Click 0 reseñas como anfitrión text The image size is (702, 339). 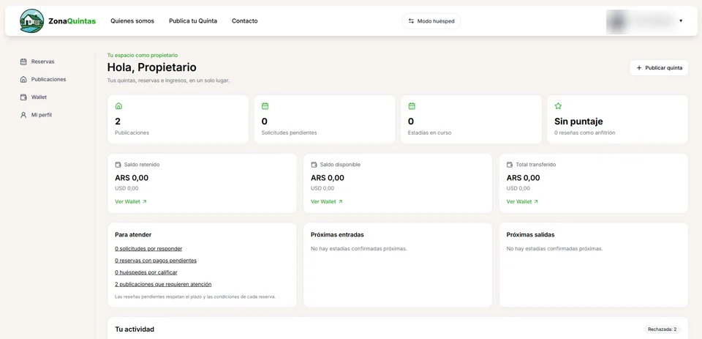coord(585,133)
